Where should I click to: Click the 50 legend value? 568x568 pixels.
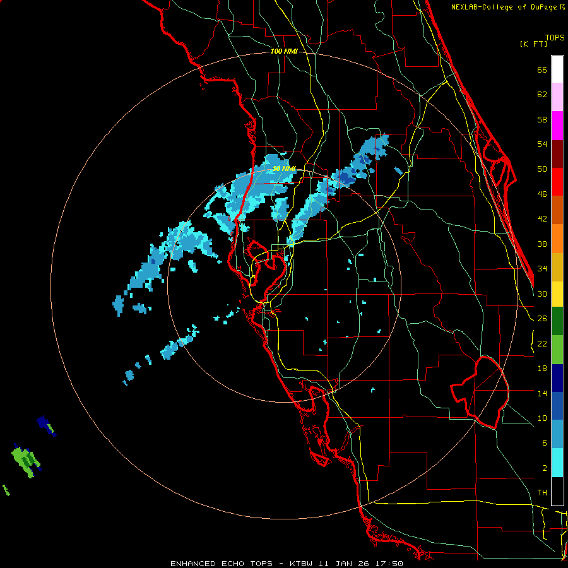click(542, 169)
